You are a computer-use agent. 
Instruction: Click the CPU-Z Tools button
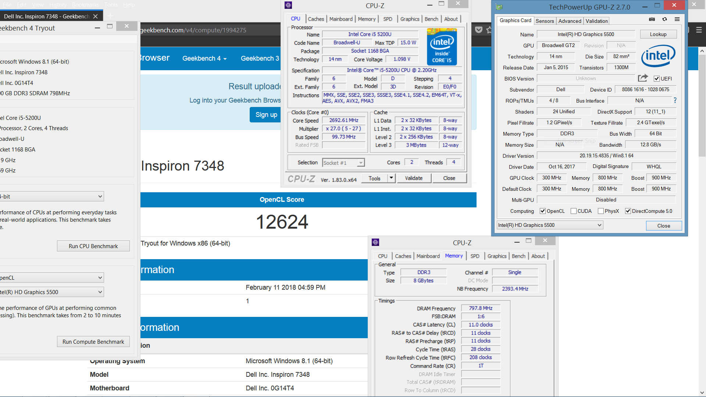pyautogui.click(x=374, y=178)
